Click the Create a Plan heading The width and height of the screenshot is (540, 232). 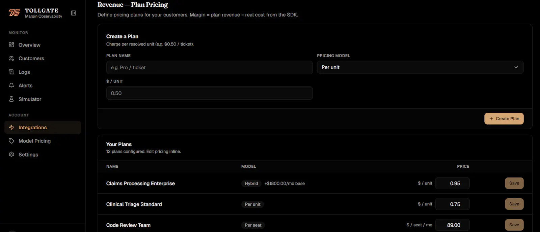[122, 36]
